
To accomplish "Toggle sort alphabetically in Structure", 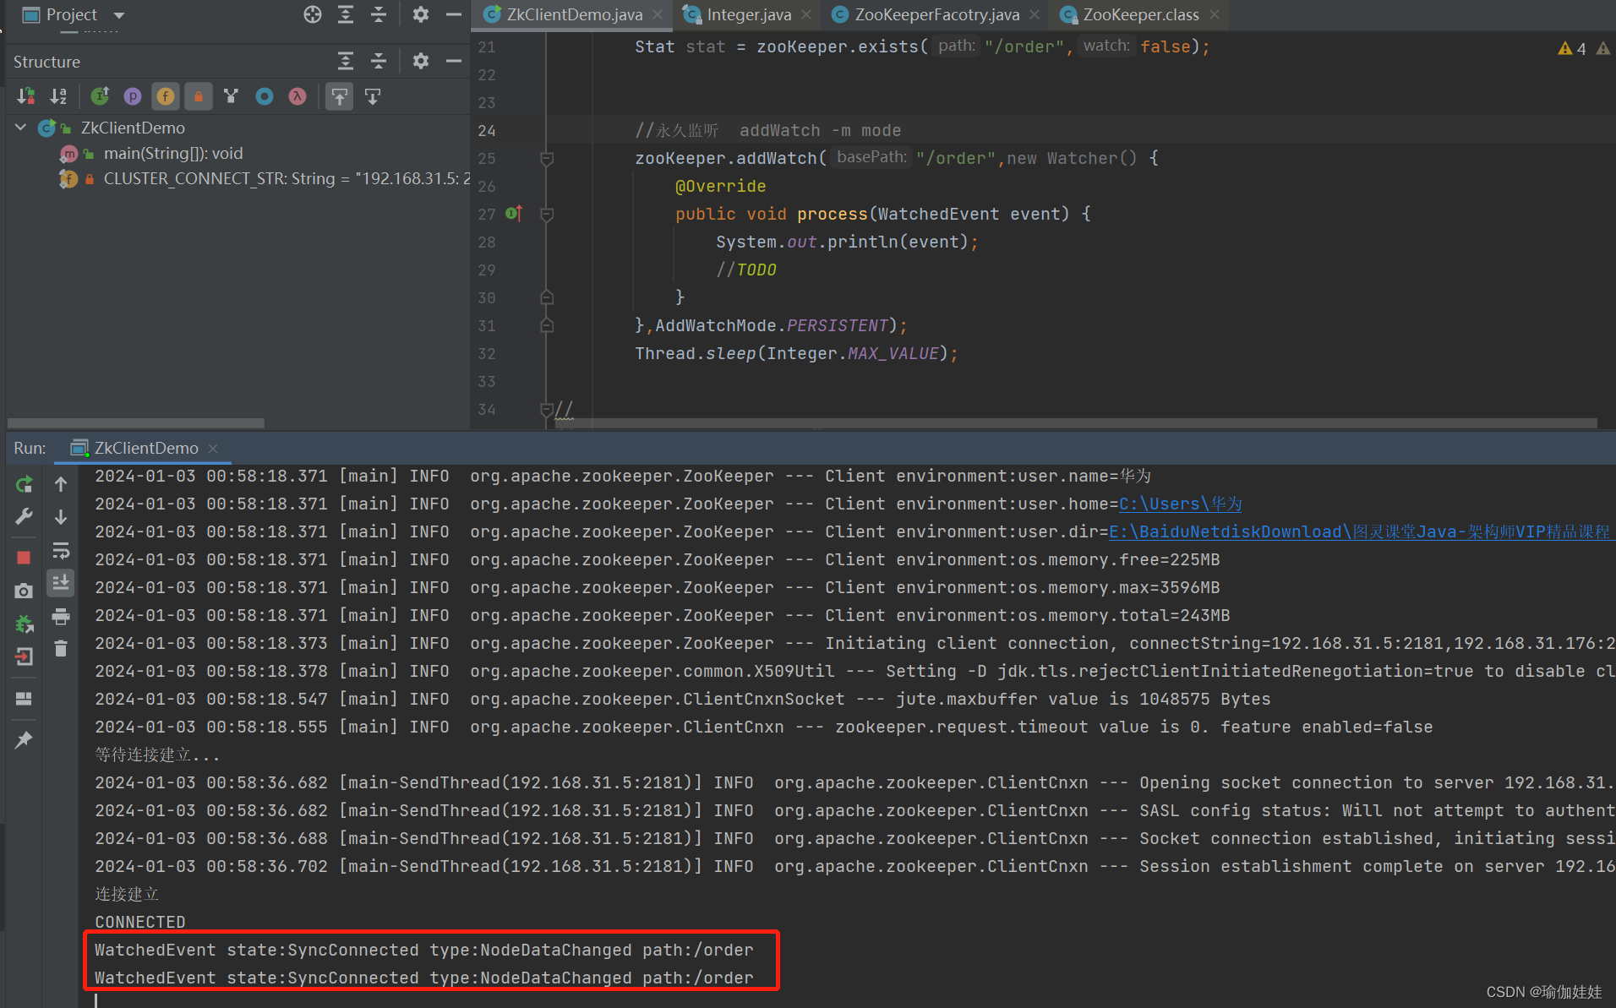I will click(58, 96).
